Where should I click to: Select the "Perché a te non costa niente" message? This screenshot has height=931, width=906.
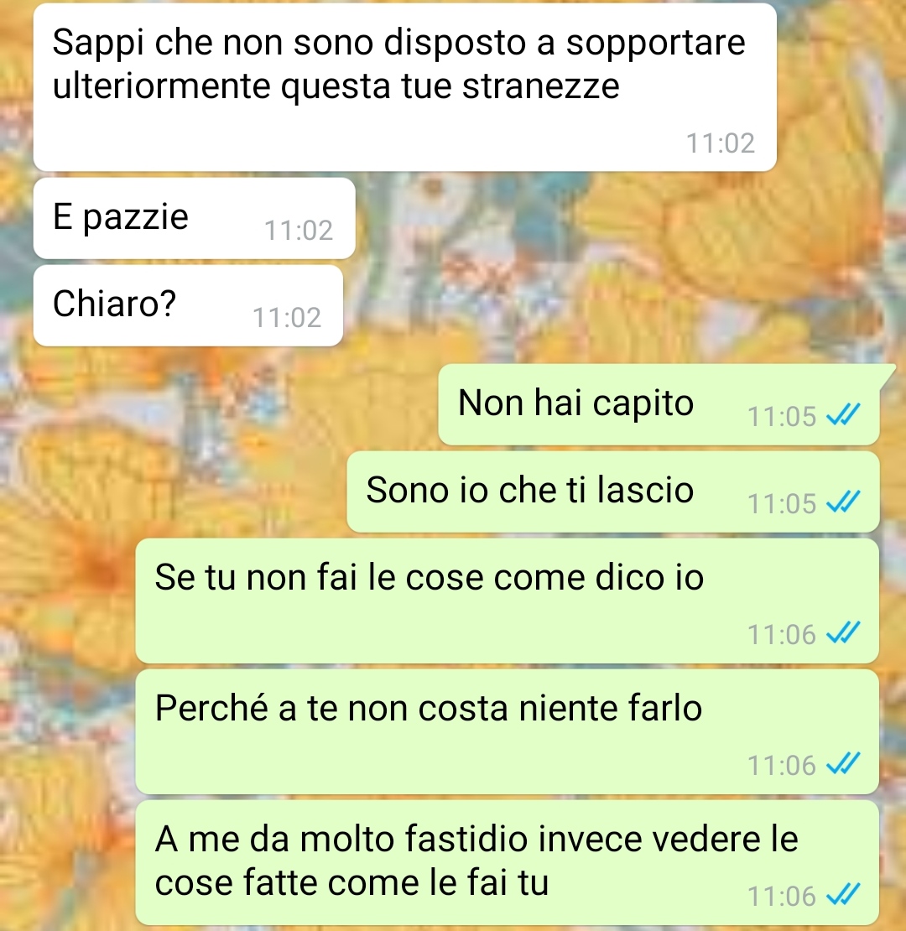[508, 732]
